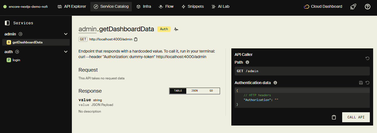This screenshot has width=377, height=133.
Task: Collapse the auth service chevron
Action: [x=66, y=52]
